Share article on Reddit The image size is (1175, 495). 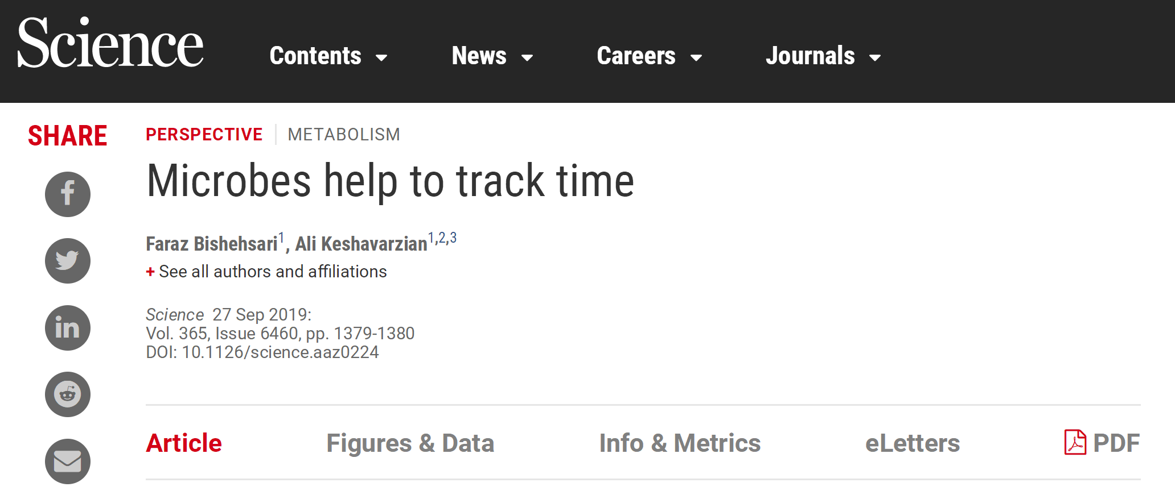pos(68,394)
